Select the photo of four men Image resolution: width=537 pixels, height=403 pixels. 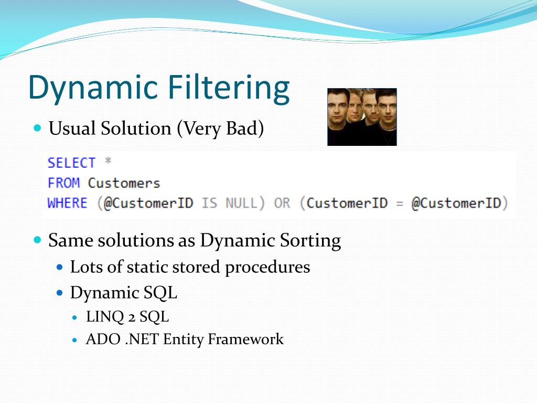pos(362,117)
